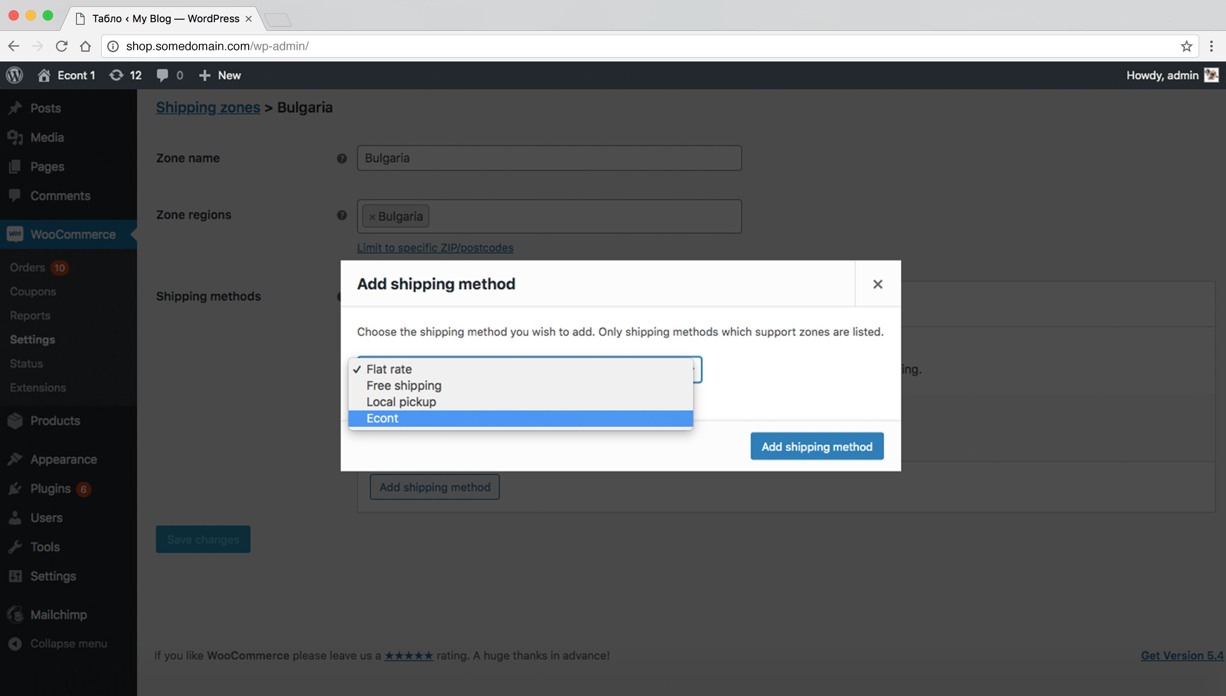Reload the page with the refresh icon

(61, 46)
